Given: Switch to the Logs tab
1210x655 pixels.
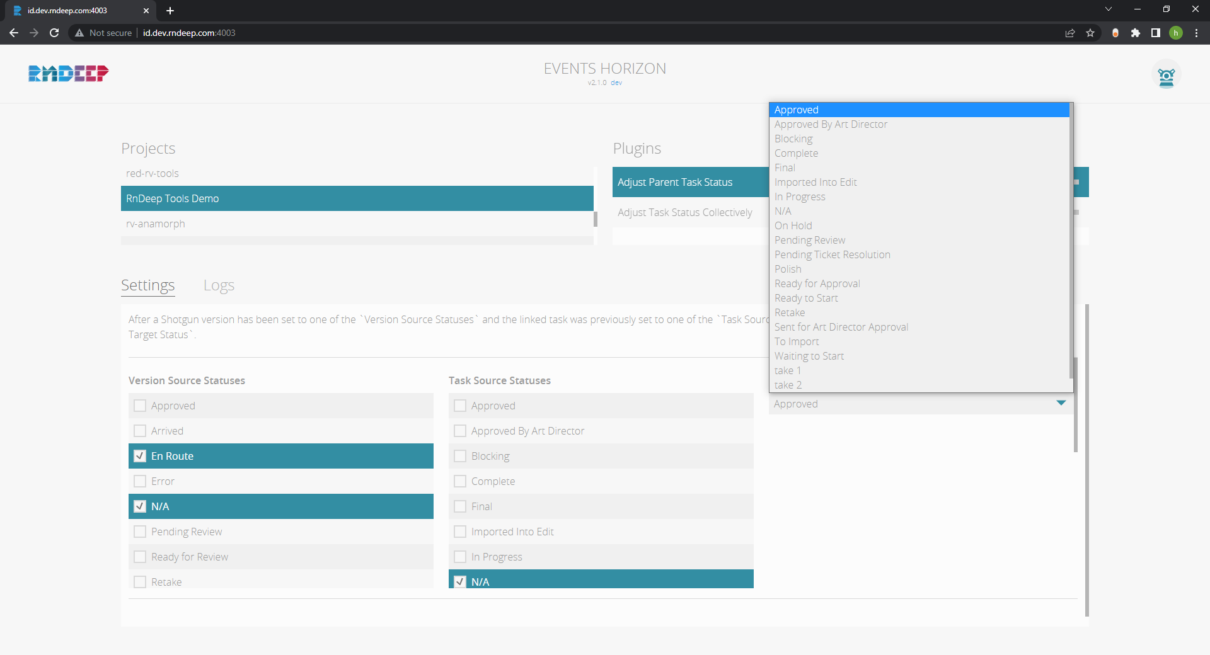Looking at the screenshot, I should pos(219,285).
